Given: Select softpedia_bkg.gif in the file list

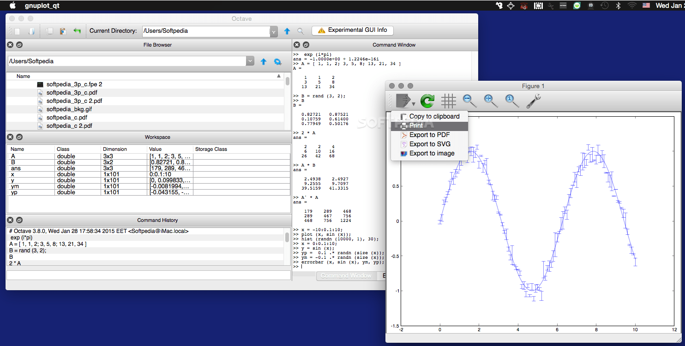Looking at the screenshot, I should 69,109.
